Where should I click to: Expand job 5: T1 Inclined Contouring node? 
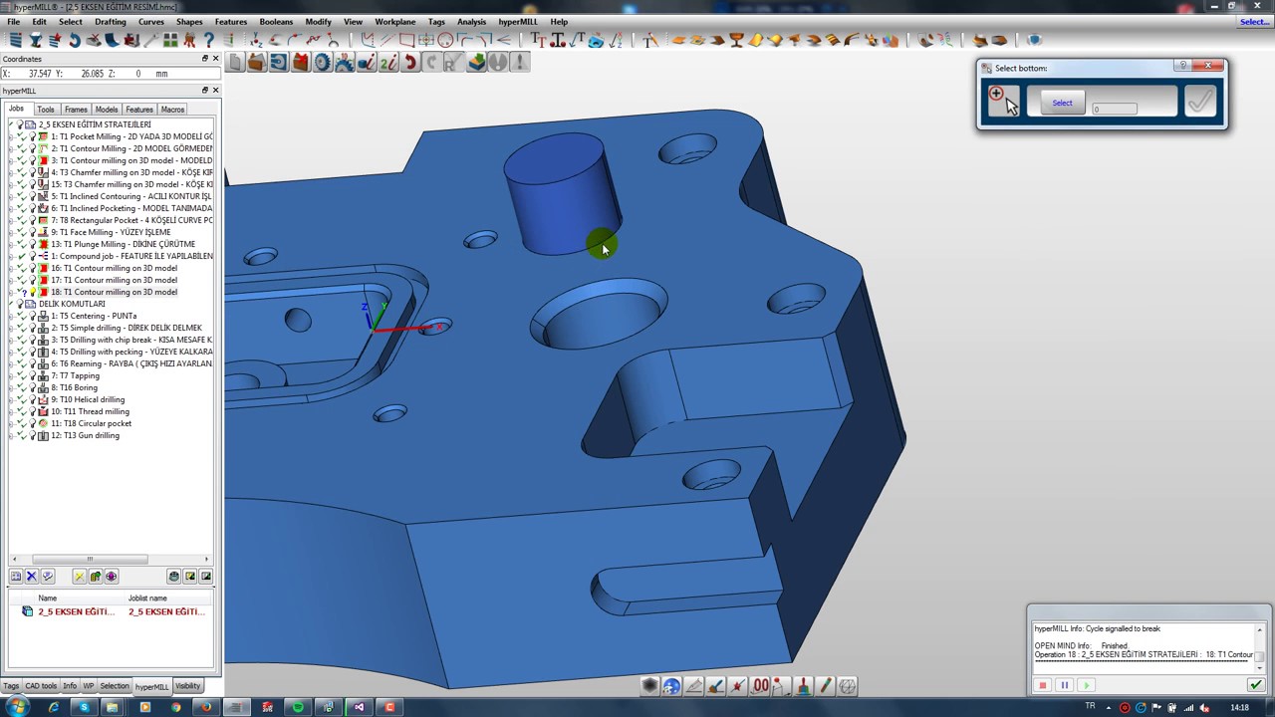(x=13, y=196)
